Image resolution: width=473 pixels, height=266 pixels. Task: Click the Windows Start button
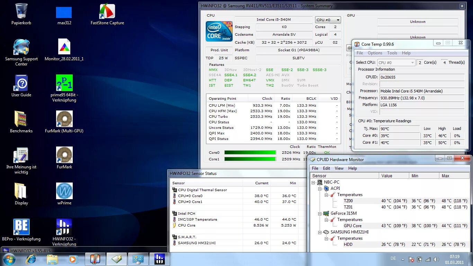coord(9,259)
